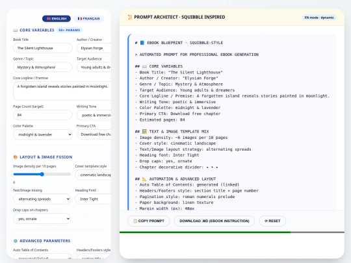Click the "Writing Tone: poetic & immersive" line
This screenshot has height=263, width=351.
click(x=175, y=102)
